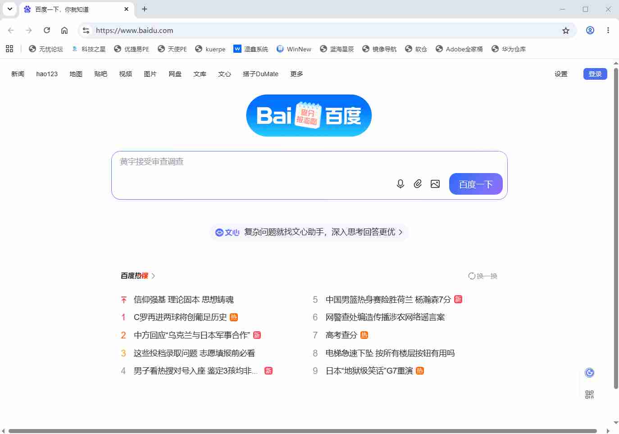Click the back navigation arrow

click(x=11, y=30)
